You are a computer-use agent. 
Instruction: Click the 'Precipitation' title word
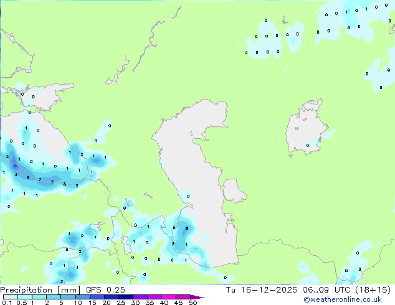(26, 290)
